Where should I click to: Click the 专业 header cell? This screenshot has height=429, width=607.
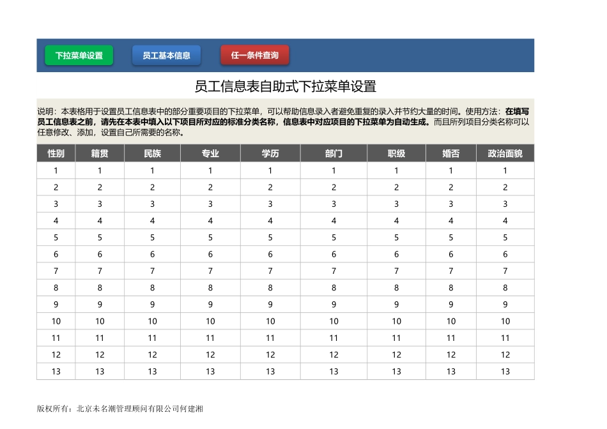210,153
